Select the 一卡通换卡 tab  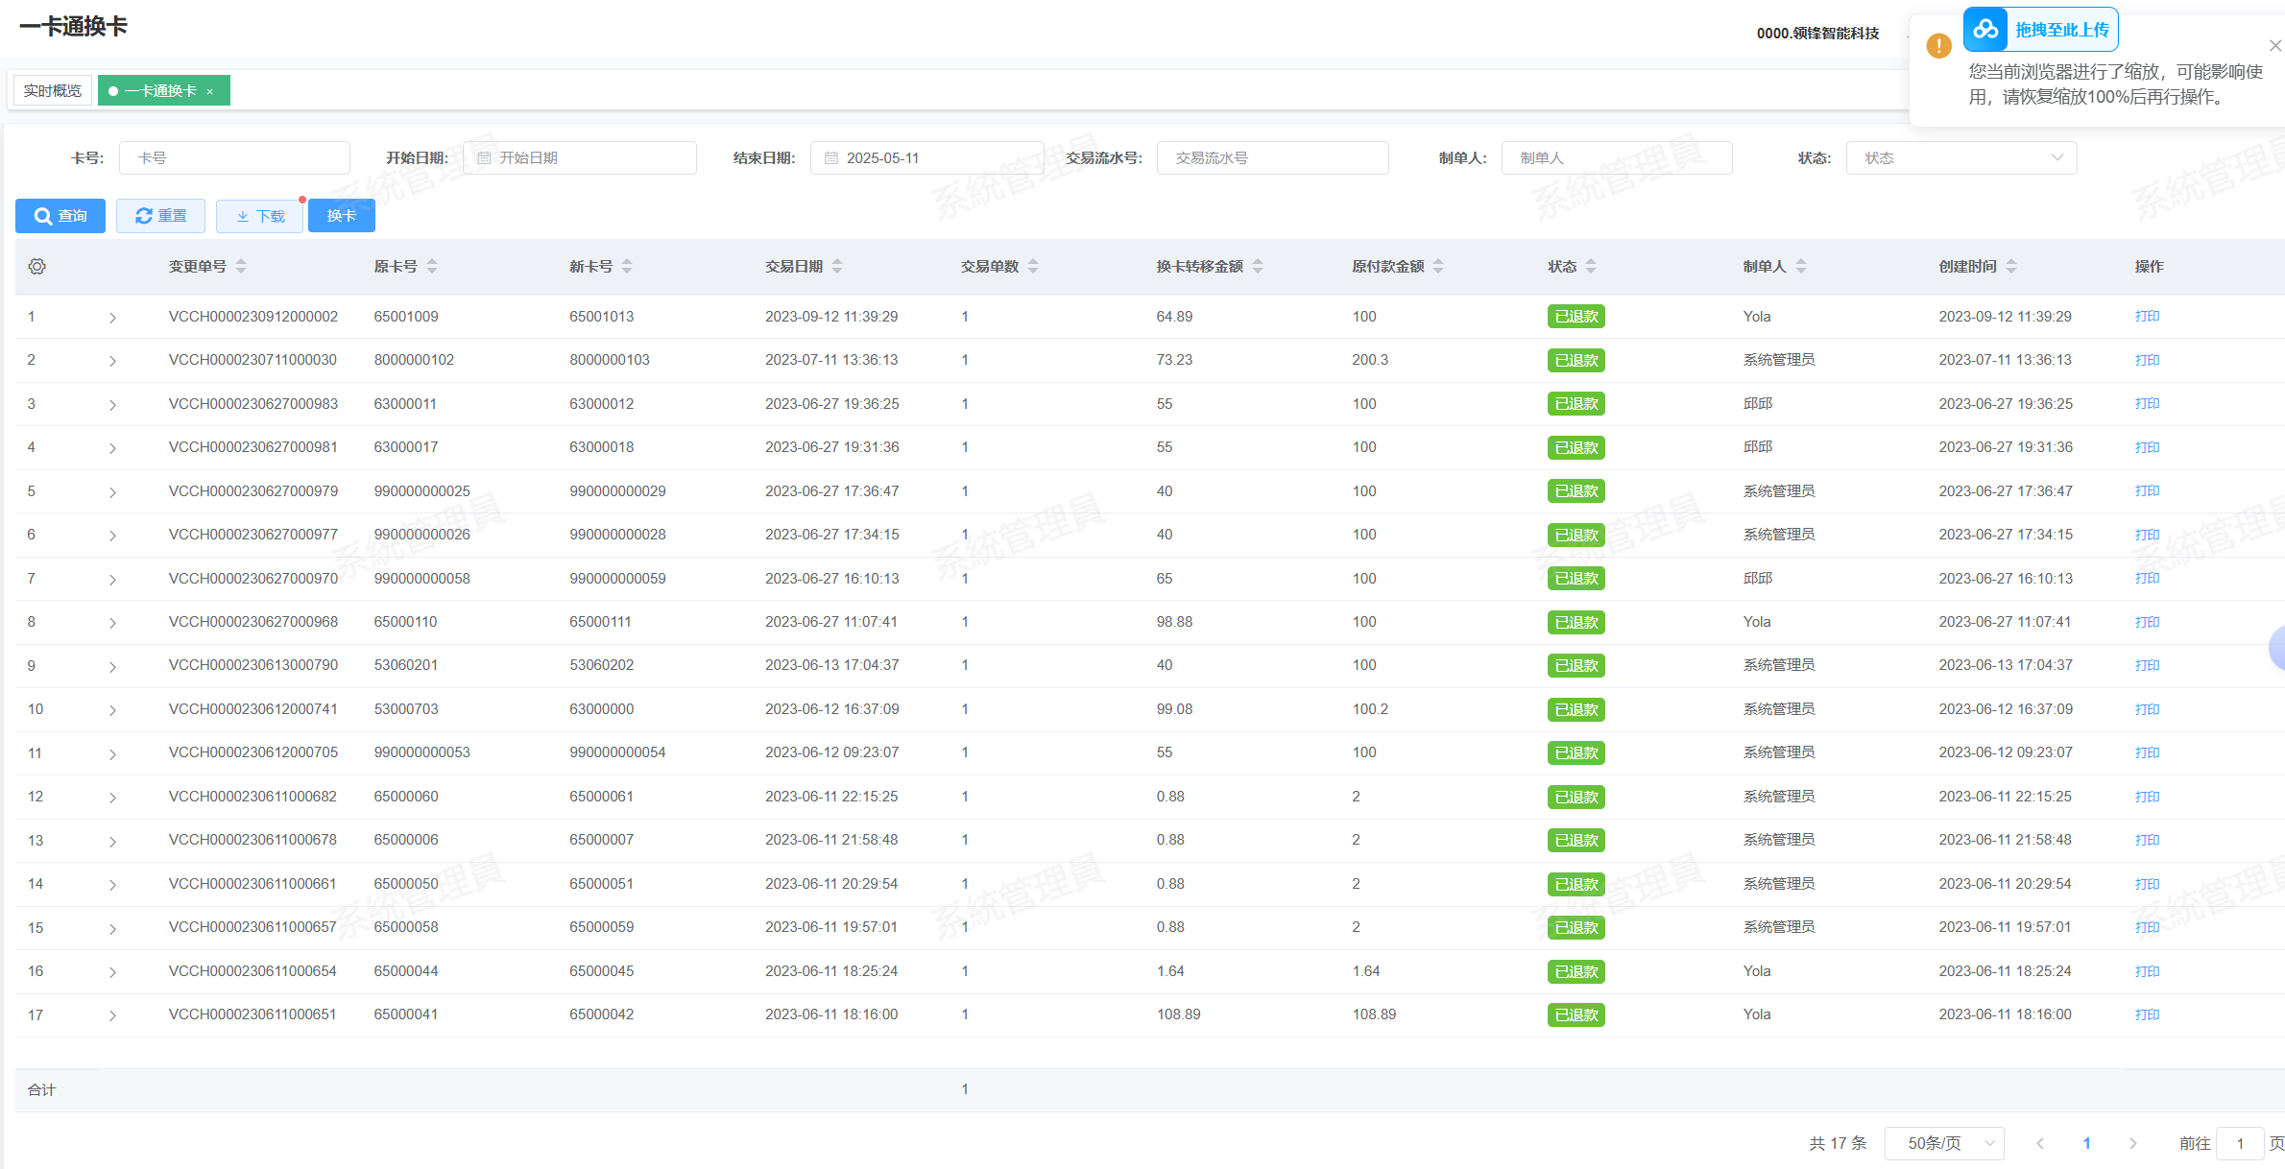tap(159, 91)
